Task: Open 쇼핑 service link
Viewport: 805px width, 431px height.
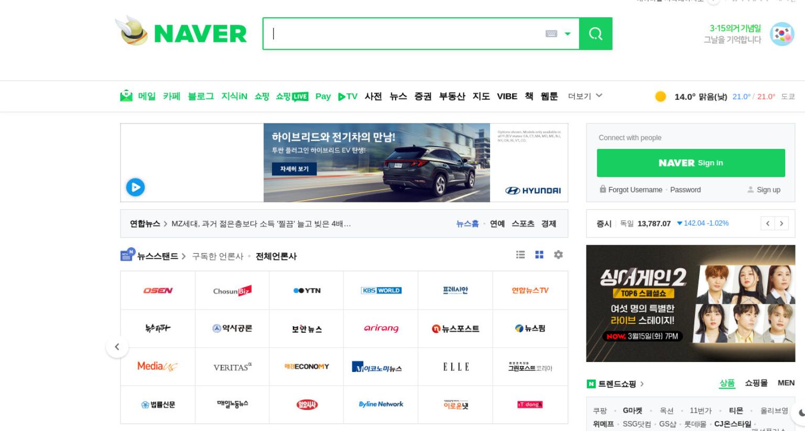Action: tap(262, 96)
